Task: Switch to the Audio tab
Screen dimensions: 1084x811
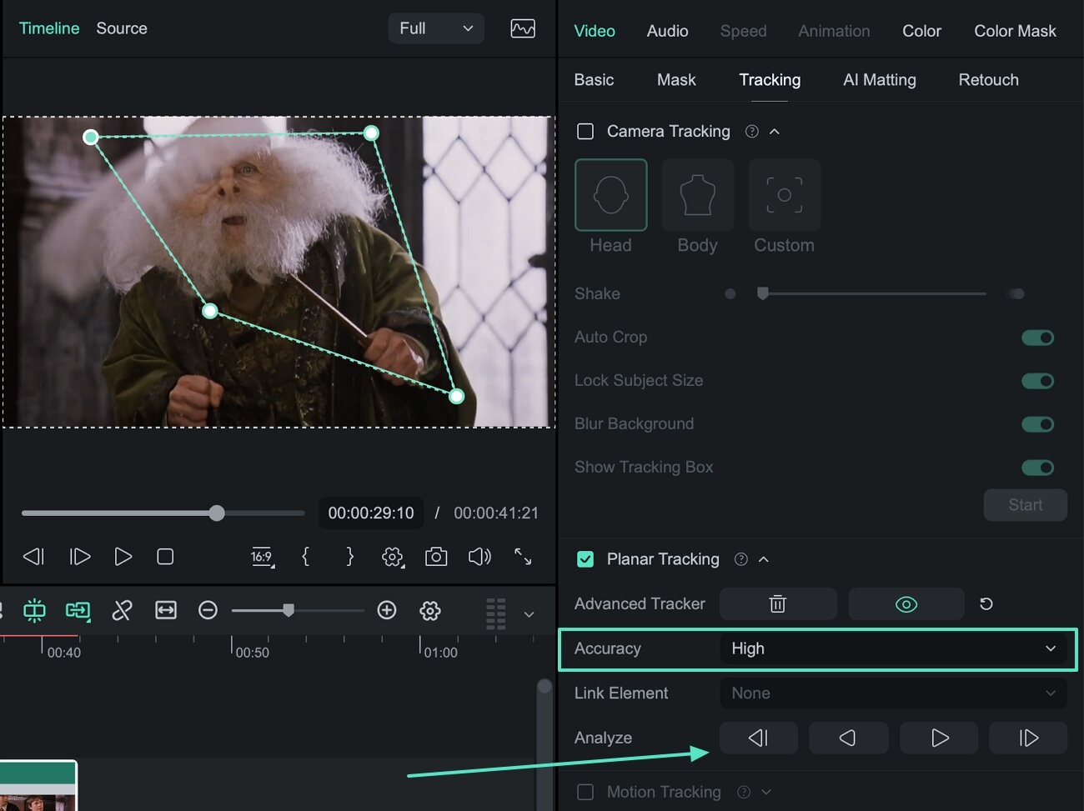Action: [668, 31]
